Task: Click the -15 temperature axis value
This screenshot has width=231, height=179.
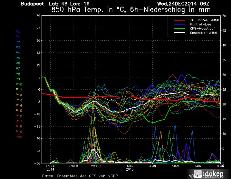Action: (x=37, y=126)
